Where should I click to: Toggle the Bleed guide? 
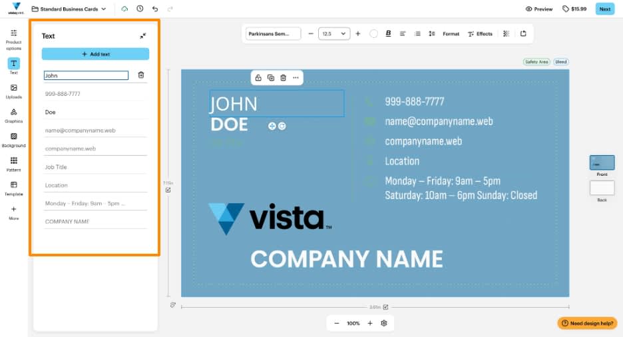(x=560, y=61)
